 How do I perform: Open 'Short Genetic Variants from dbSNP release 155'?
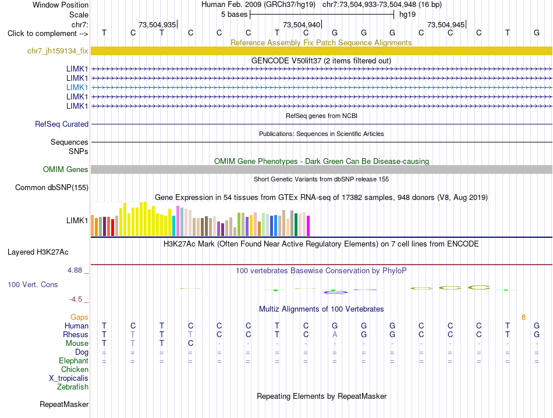[321, 179]
